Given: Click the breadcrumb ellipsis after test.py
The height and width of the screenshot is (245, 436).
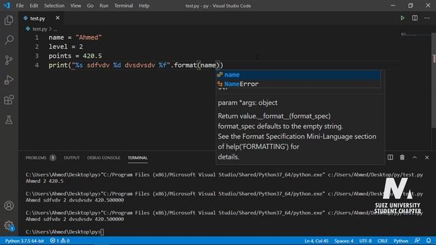Looking at the screenshot, I should coord(55,29).
